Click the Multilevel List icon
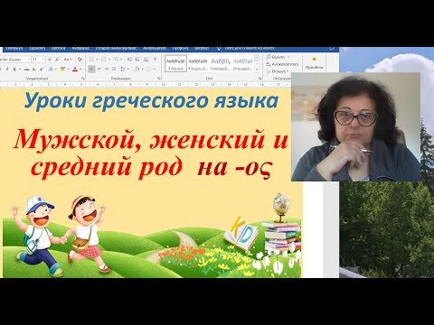434x325 pixels. [116, 60]
